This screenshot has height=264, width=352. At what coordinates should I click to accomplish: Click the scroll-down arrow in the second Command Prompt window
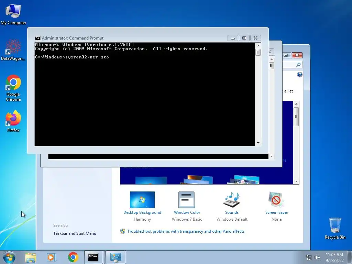[x=272, y=156]
